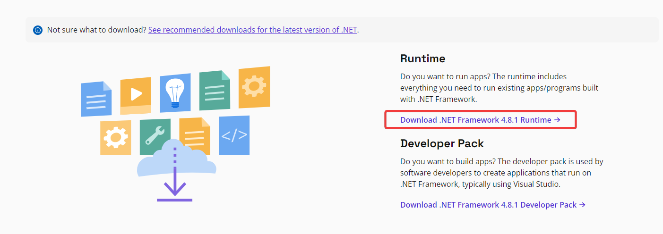Click the Developer Pack heading
This screenshot has width=663, height=234.
[442, 143]
